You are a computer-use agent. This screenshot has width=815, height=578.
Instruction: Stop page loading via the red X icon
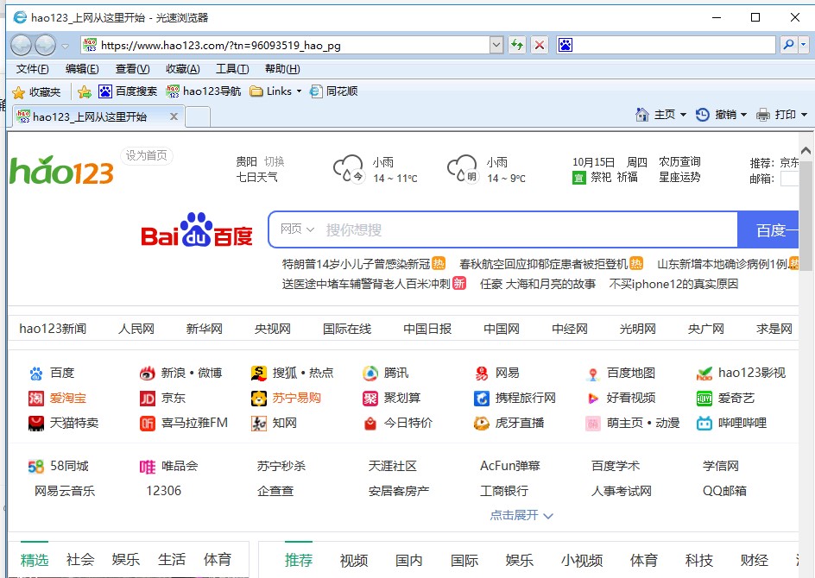[x=539, y=44]
